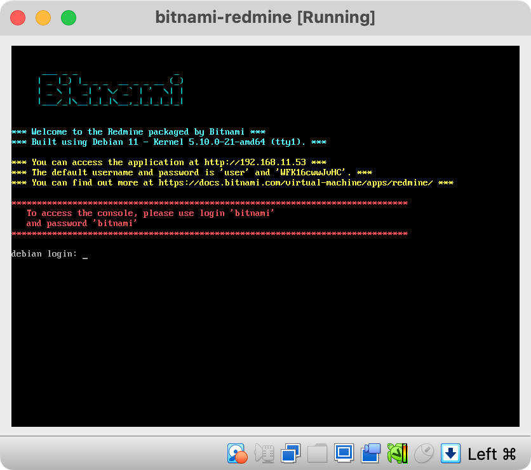Click the mouse integration indicator icon
Viewport: 531px width, 470px height.
(x=424, y=453)
